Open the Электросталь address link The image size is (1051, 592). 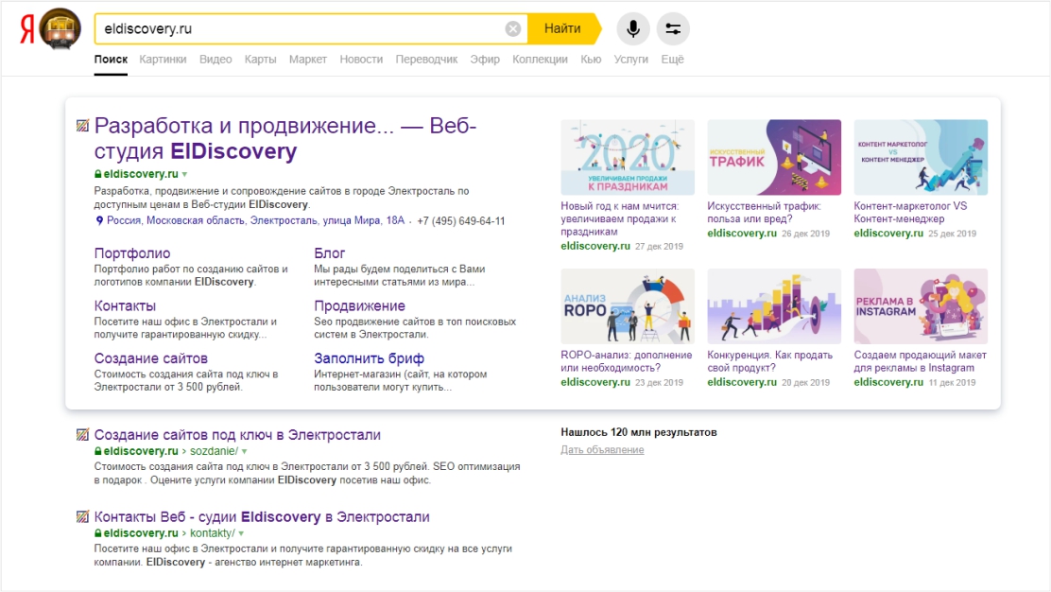(255, 220)
